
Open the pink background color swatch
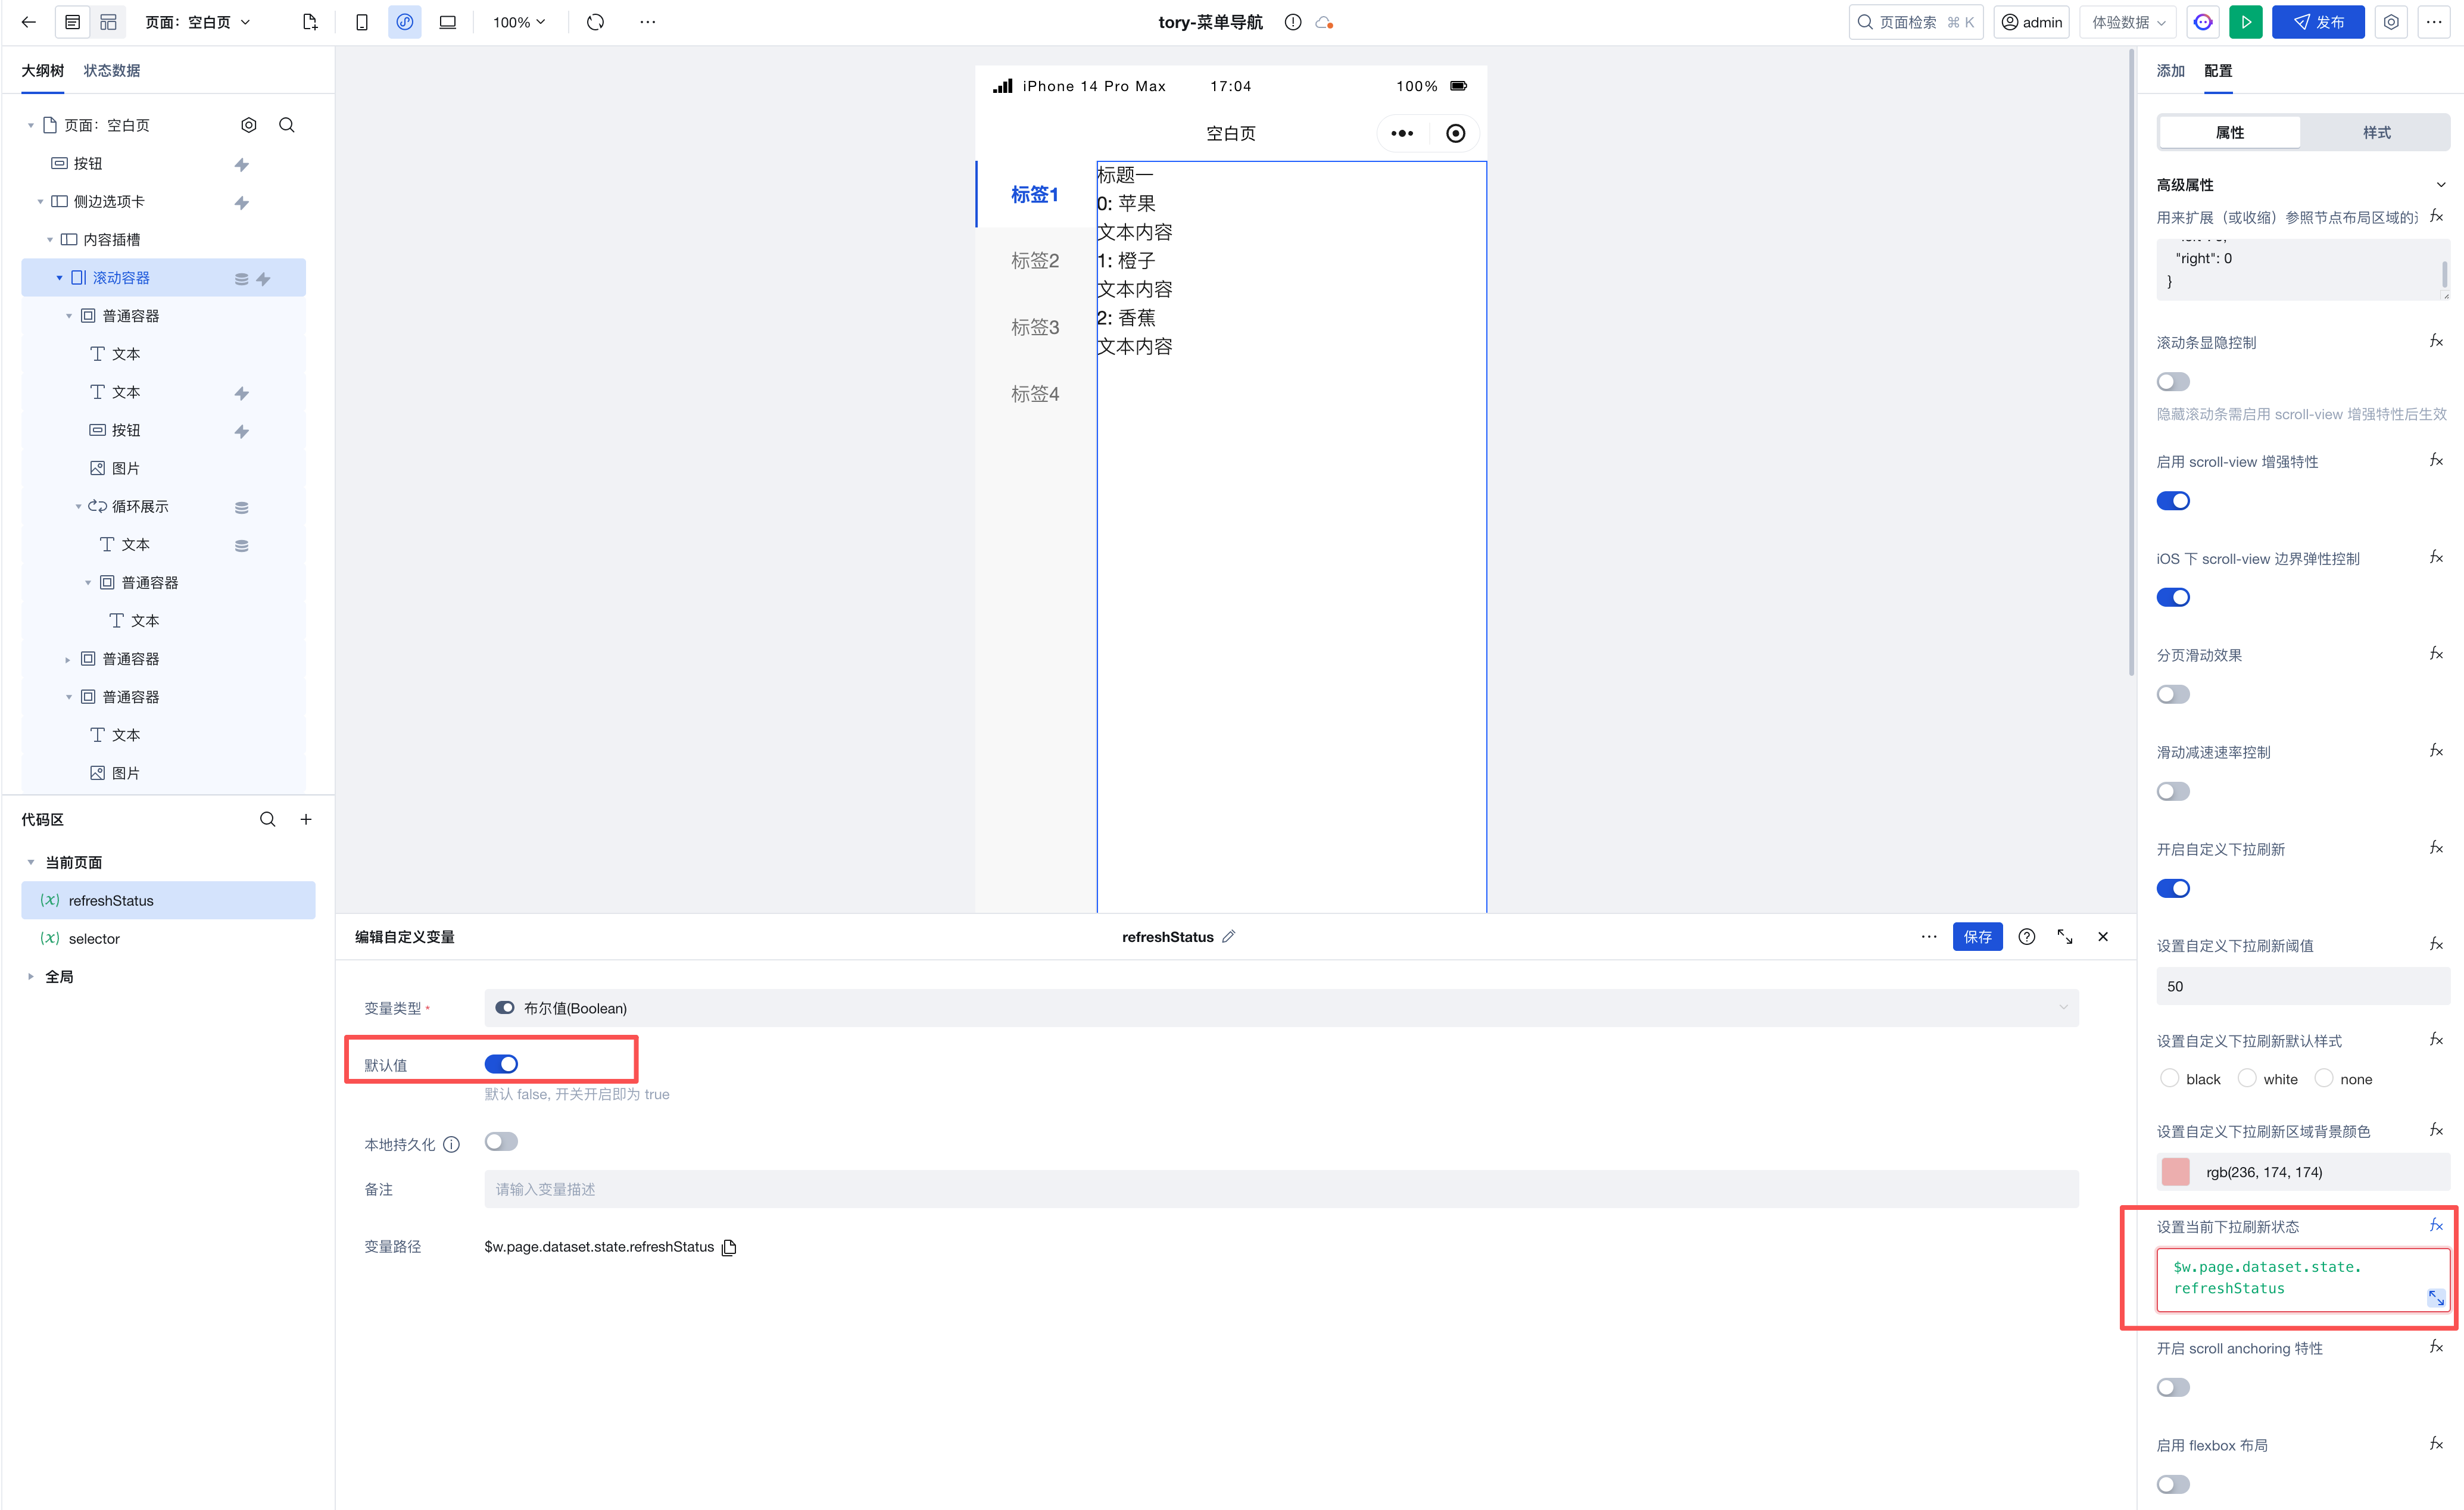tap(2175, 1172)
